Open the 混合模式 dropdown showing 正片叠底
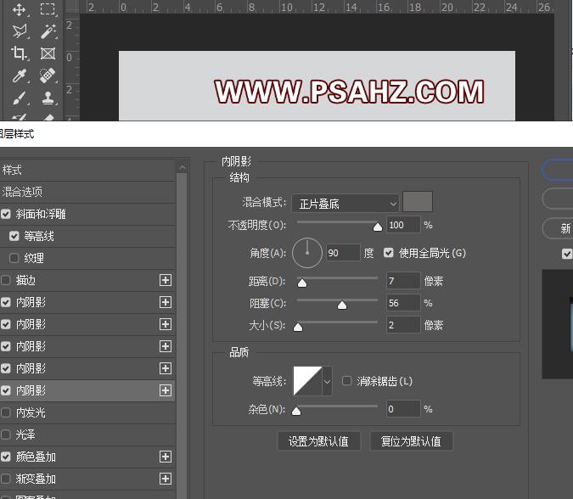The width and height of the screenshot is (573, 499). coord(345,203)
